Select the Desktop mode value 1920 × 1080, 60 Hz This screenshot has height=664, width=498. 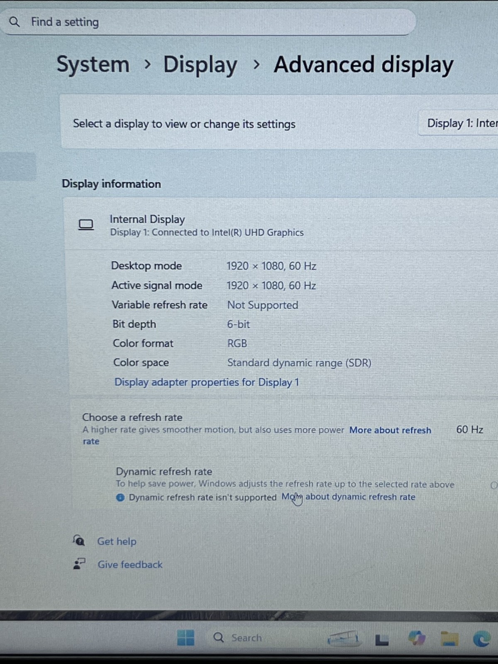pyautogui.click(x=271, y=266)
